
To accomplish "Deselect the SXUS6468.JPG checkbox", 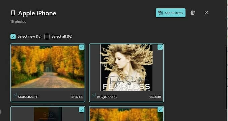I will point(81,47).
